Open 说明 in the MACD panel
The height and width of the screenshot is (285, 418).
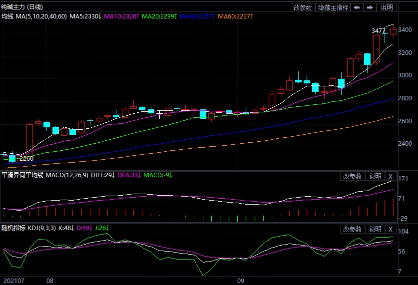tap(375, 176)
